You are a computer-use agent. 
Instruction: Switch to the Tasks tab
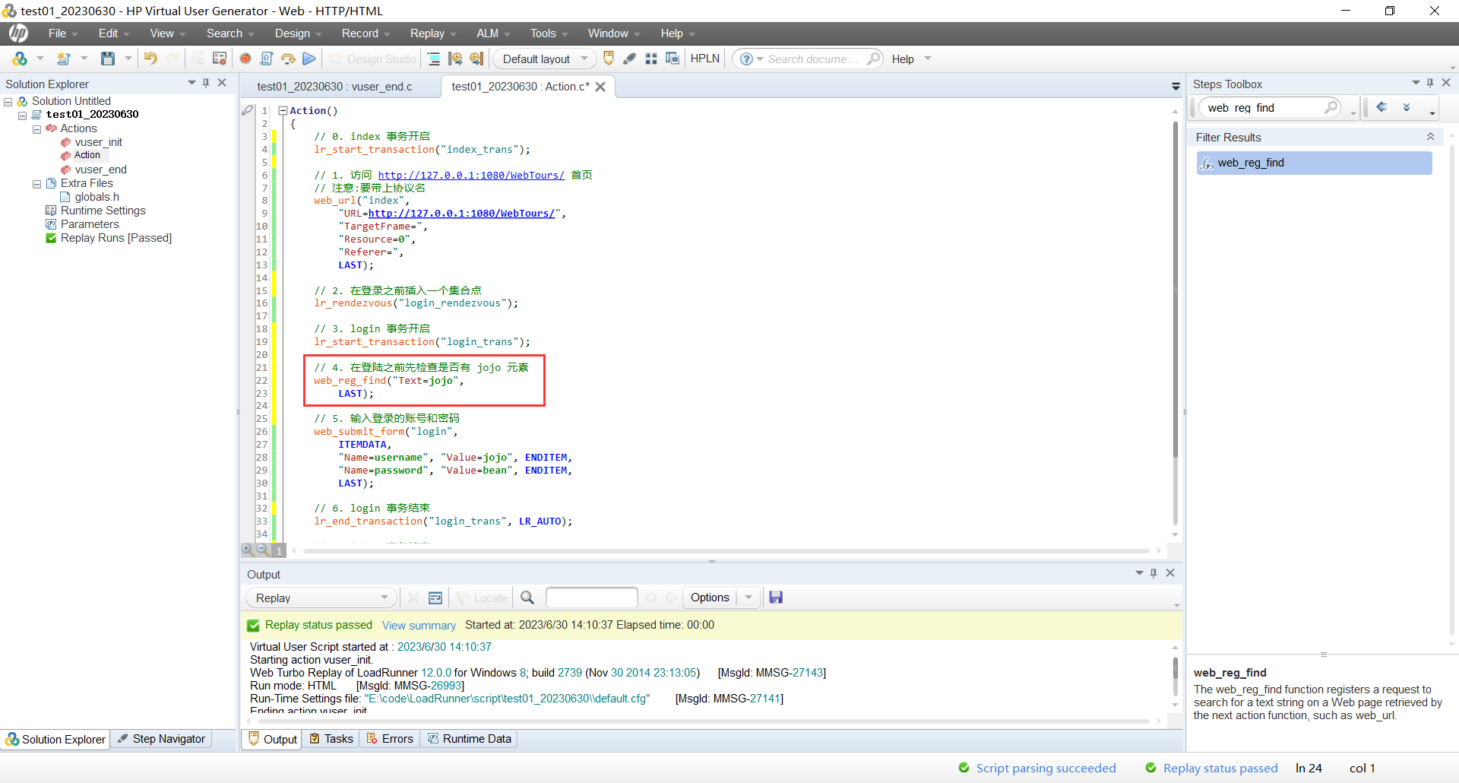tap(331, 739)
